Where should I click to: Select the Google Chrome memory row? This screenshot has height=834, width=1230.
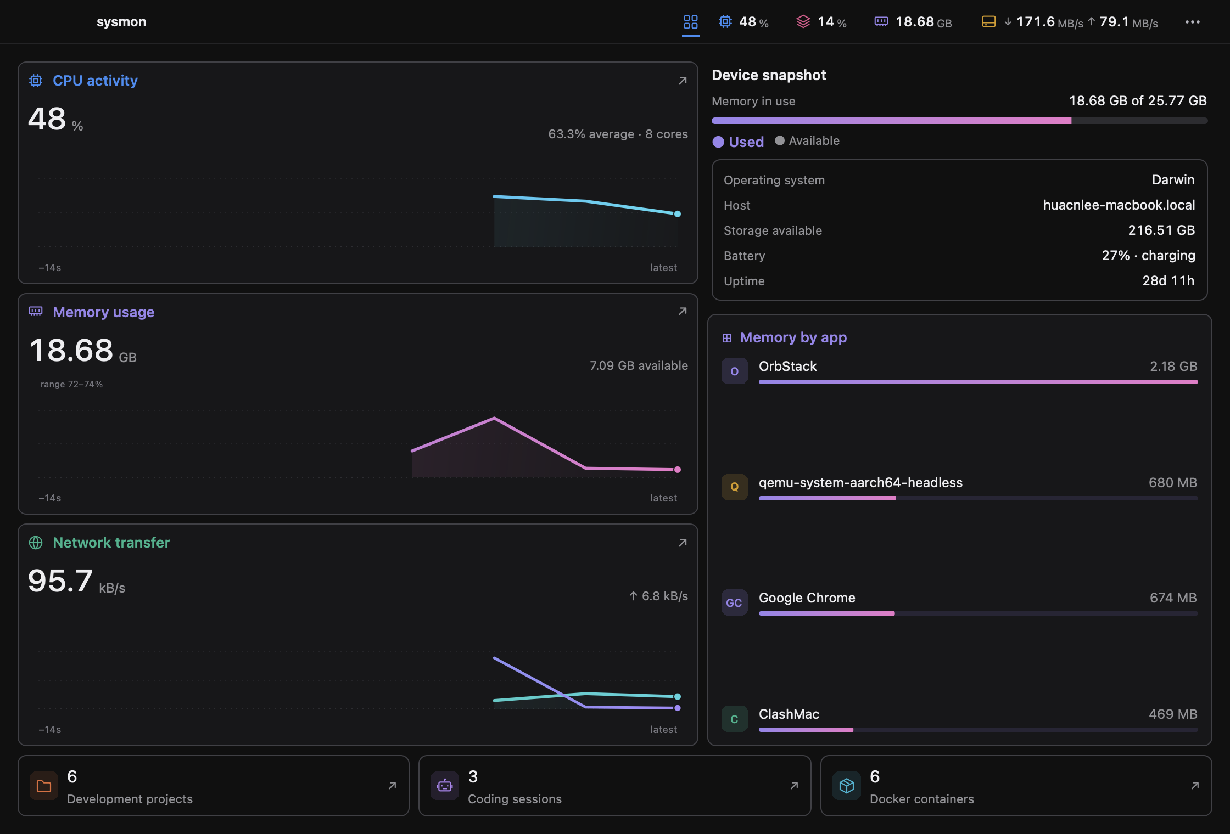959,602
